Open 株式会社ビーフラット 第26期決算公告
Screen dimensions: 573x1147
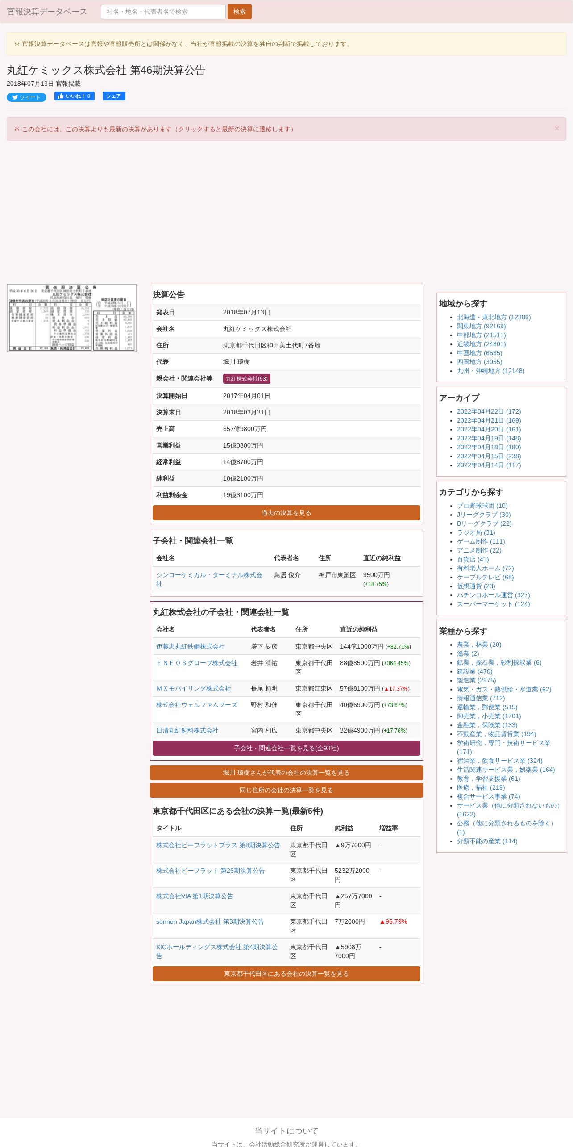pyautogui.click(x=211, y=871)
